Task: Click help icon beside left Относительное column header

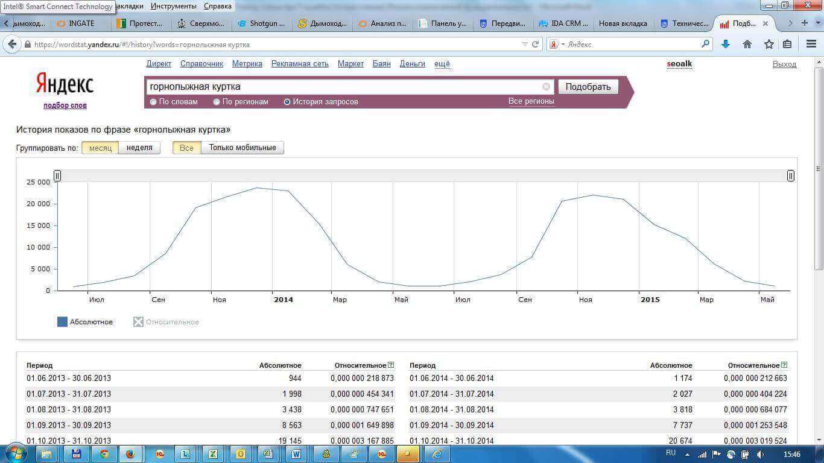Action: click(391, 365)
